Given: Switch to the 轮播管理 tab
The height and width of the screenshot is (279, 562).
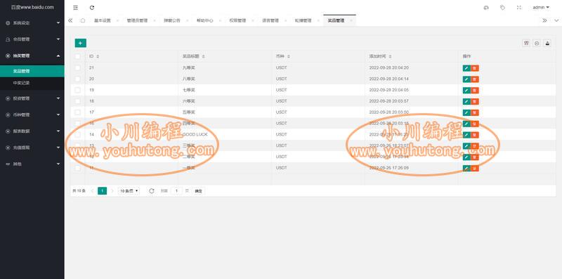Looking at the screenshot, I should point(303,20).
